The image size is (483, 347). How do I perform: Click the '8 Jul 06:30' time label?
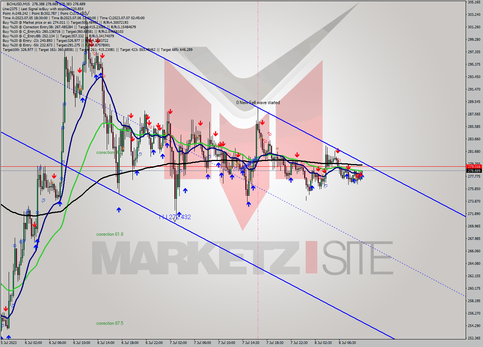coord(347,343)
